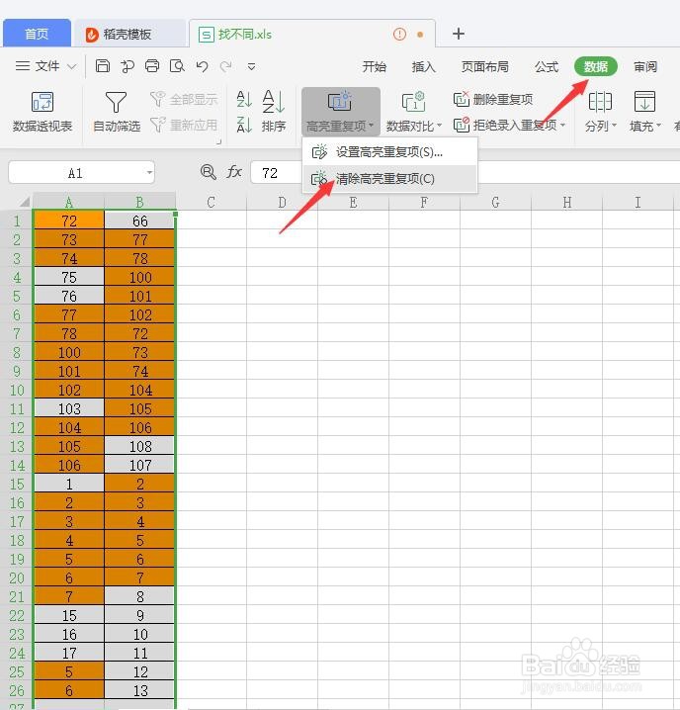Select column B header
This screenshot has height=710, width=680.
click(140, 202)
